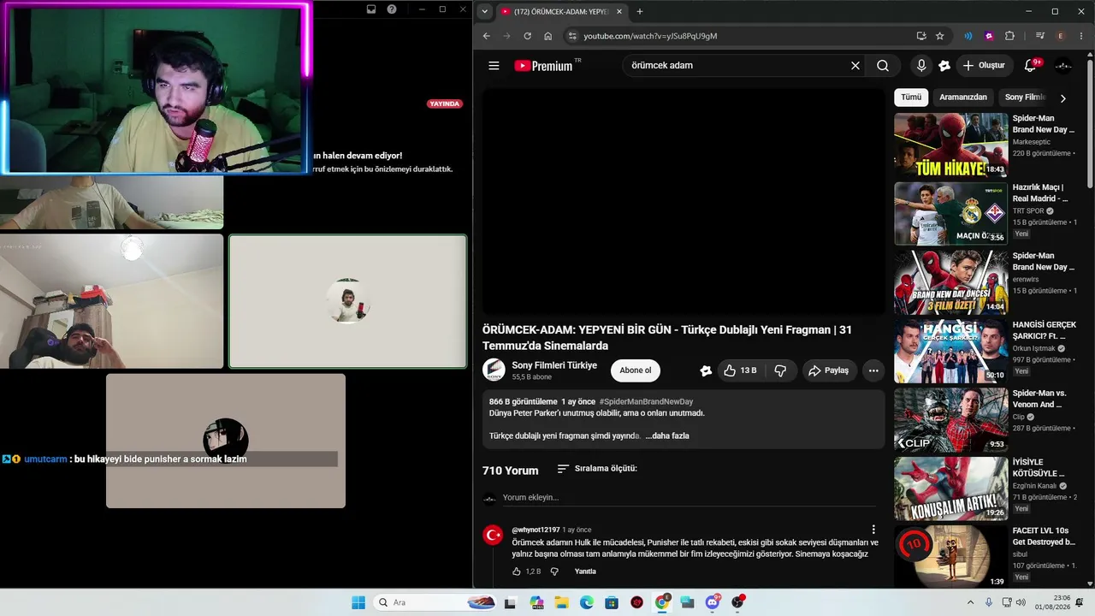1095x616 pixels.
Task: Go back in the browser
Action: (x=487, y=36)
